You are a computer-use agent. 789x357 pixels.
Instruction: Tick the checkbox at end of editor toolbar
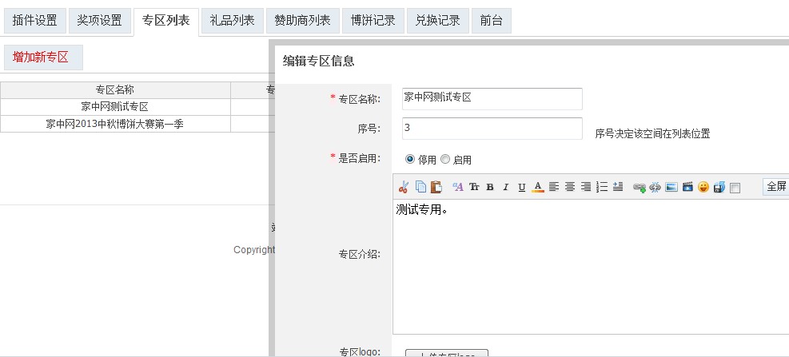click(735, 188)
